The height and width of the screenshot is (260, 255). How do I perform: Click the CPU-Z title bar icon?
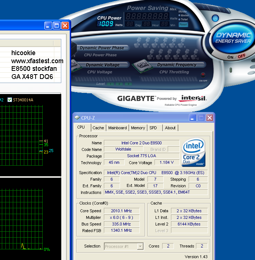click(x=77, y=118)
